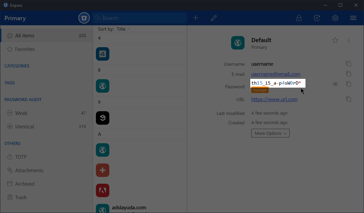Expand More Options
The width and height of the screenshot is (364, 213).
pos(270,133)
